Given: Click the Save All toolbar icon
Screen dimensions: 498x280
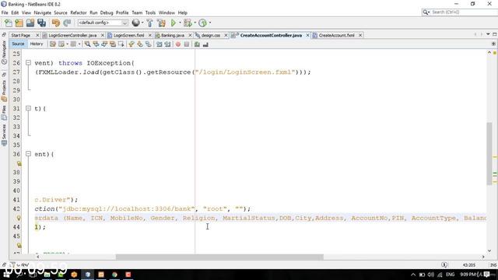Looking at the screenshot, I should point(41,23).
